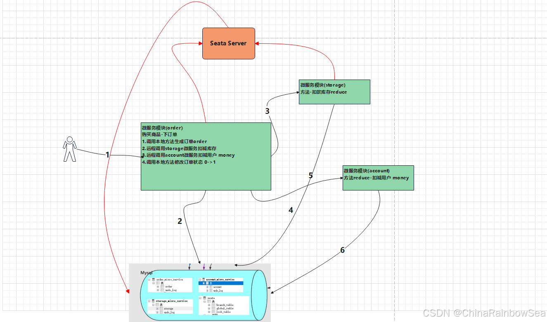Click the table icon beside the order table
This screenshot has height=322, width=547.
[x=162, y=287]
